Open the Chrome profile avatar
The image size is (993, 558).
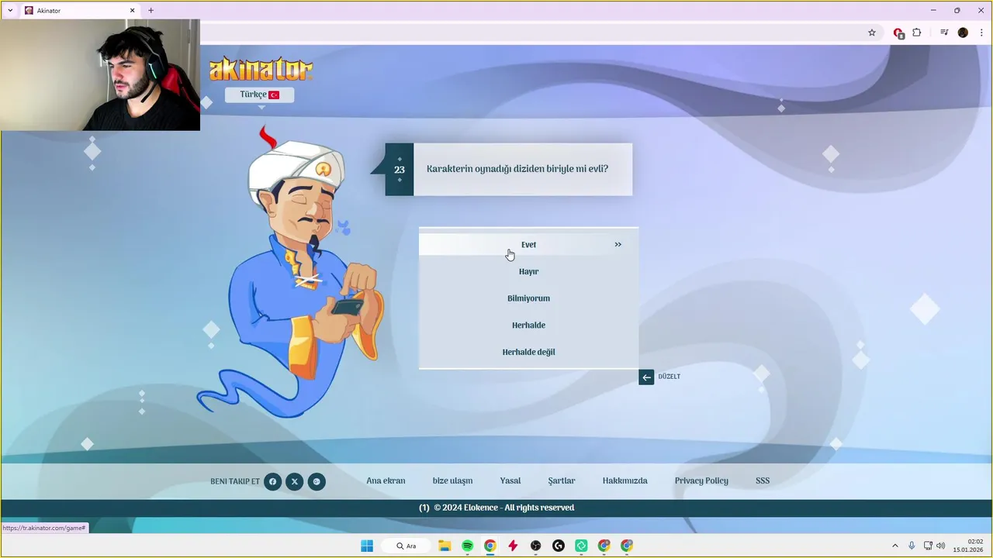963,33
